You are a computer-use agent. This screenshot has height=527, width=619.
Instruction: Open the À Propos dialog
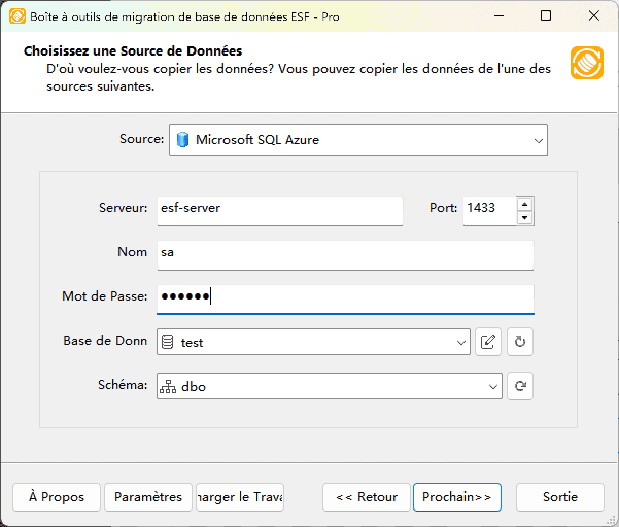click(56, 497)
